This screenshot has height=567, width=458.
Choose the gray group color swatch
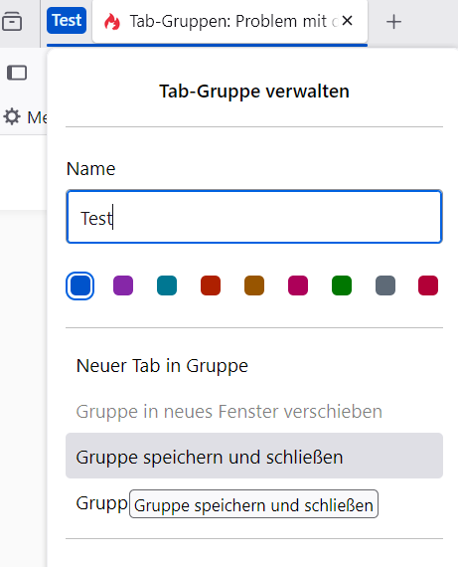click(385, 285)
